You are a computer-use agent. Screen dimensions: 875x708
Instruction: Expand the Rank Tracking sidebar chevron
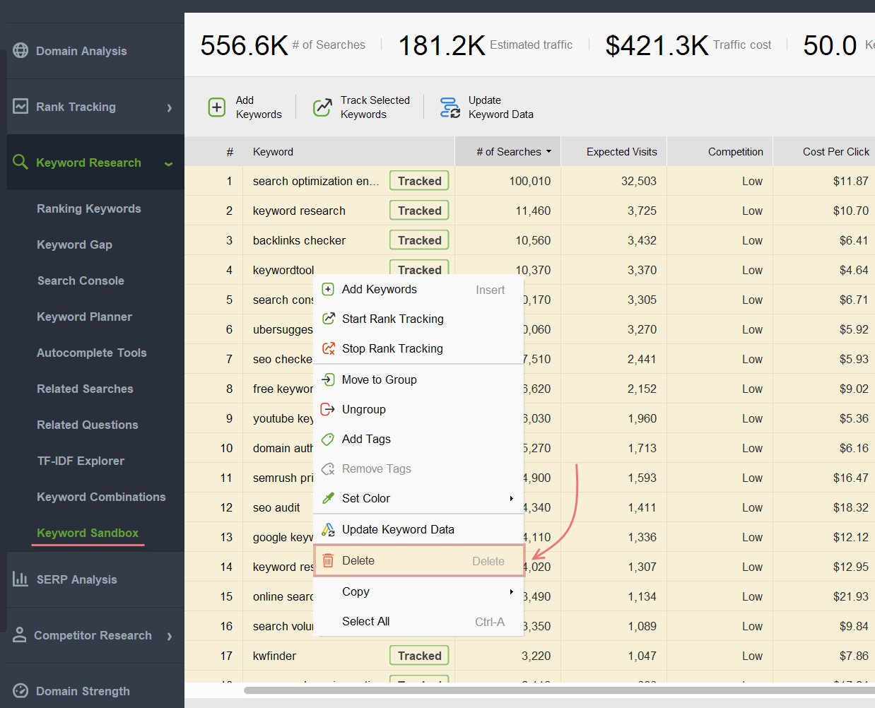pos(169,106)
